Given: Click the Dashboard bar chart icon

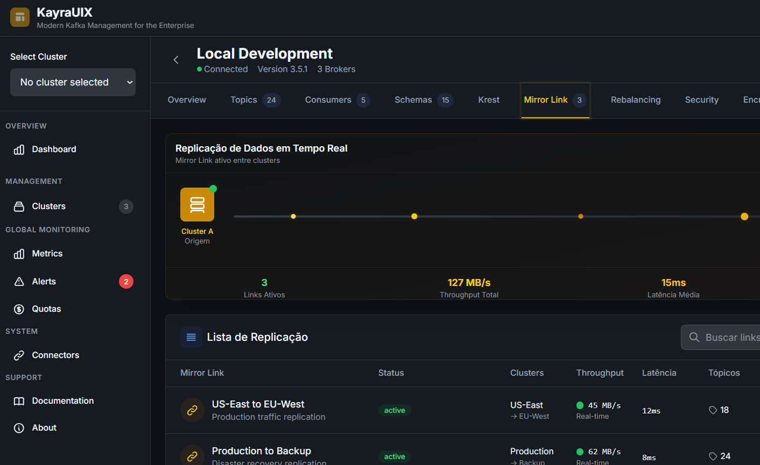Looking at the screenshot, I should 19,149.
